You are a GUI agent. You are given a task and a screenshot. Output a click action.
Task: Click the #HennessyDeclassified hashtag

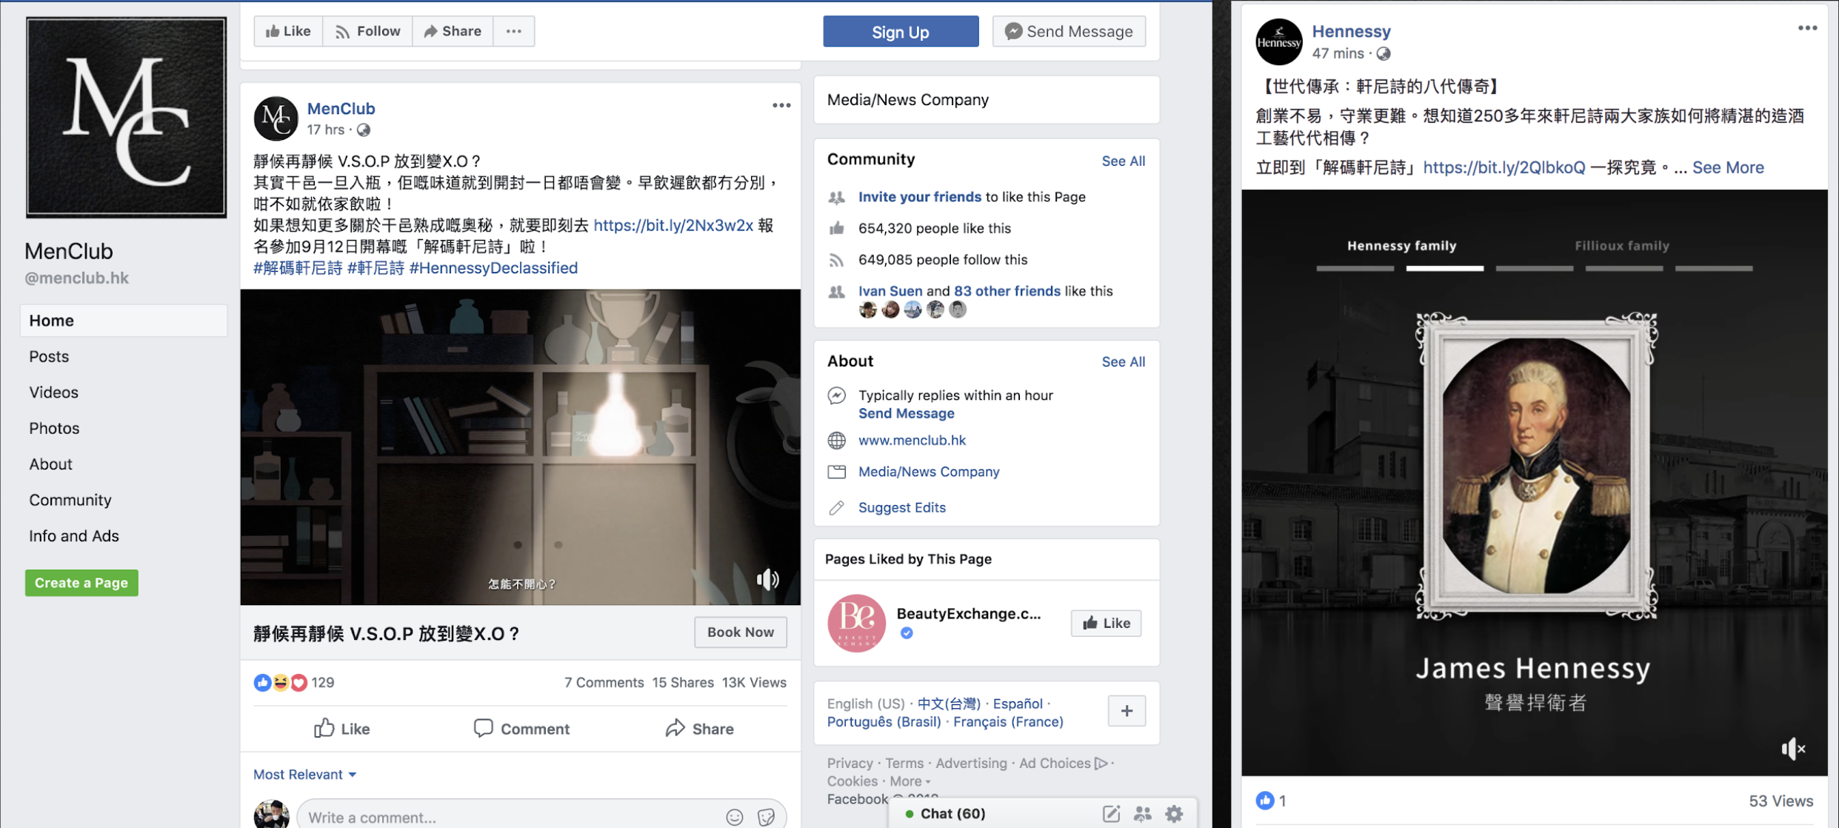(x=493, y=268)
